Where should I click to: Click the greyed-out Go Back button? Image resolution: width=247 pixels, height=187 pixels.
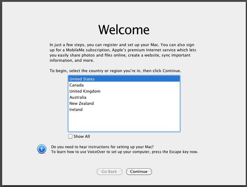click(109, 172)
